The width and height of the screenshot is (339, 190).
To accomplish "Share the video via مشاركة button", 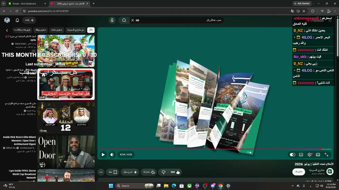I will coord(149,172).
